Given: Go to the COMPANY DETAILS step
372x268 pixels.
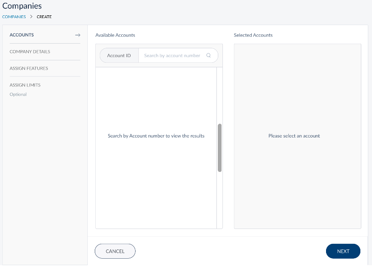Looking at the screenshot, I should pos(30,52).
